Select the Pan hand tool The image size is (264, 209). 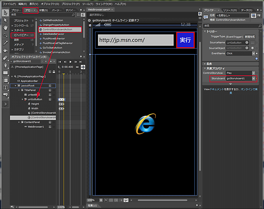tap(5, 27)
